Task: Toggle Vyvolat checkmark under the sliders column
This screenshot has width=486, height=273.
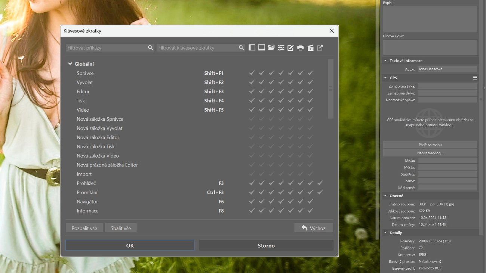Action: point(281,82)
